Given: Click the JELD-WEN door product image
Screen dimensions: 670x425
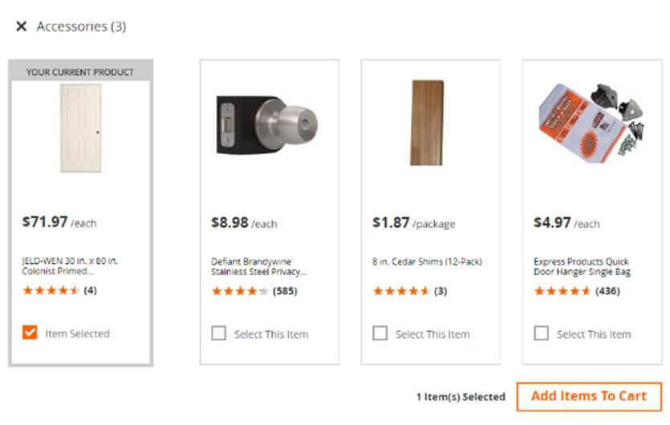Looking at the screenshot, I should (81, 128).
